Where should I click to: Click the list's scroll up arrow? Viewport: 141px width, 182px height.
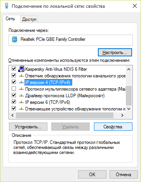tap(129, 69)
